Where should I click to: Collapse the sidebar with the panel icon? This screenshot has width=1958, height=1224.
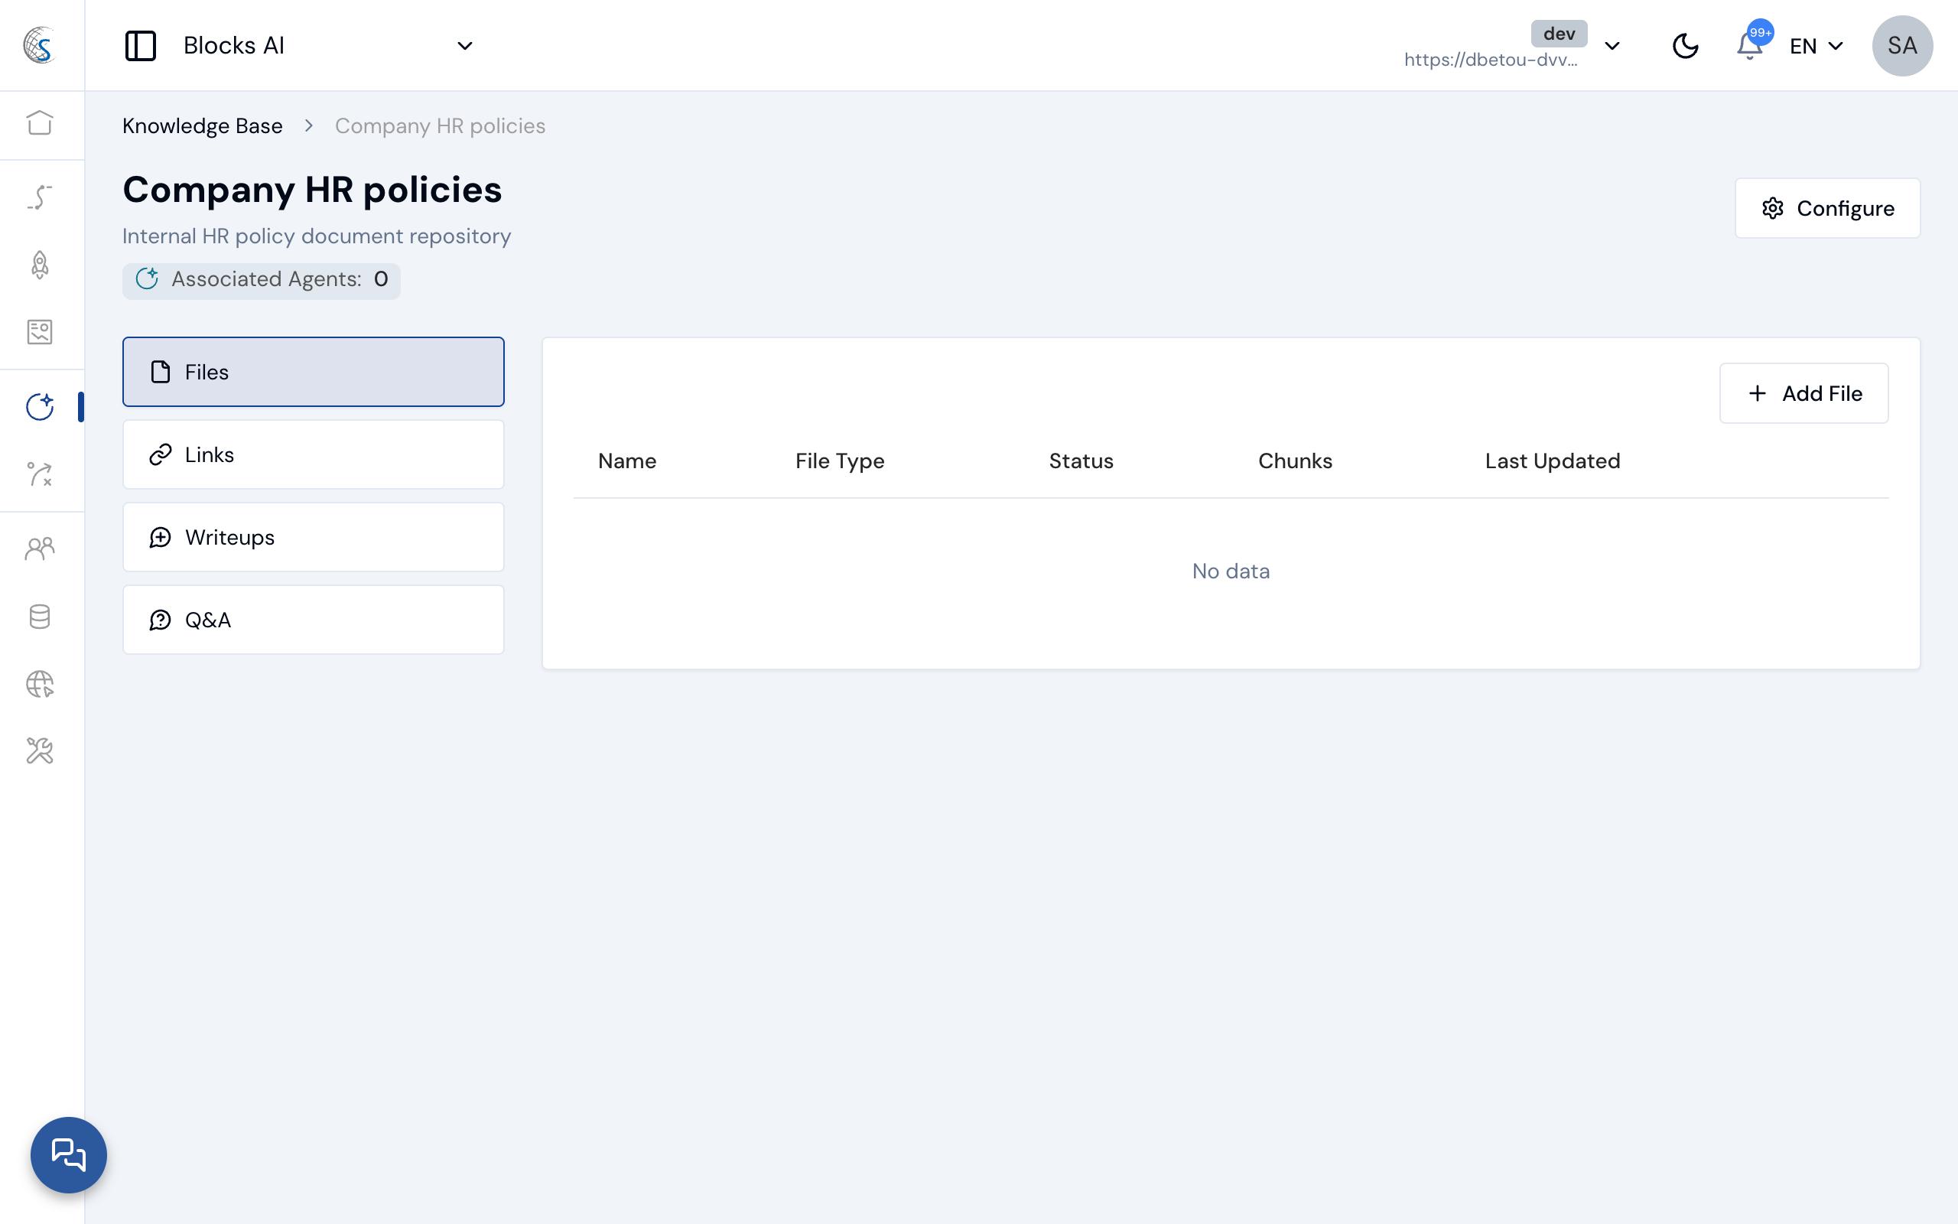140,45
